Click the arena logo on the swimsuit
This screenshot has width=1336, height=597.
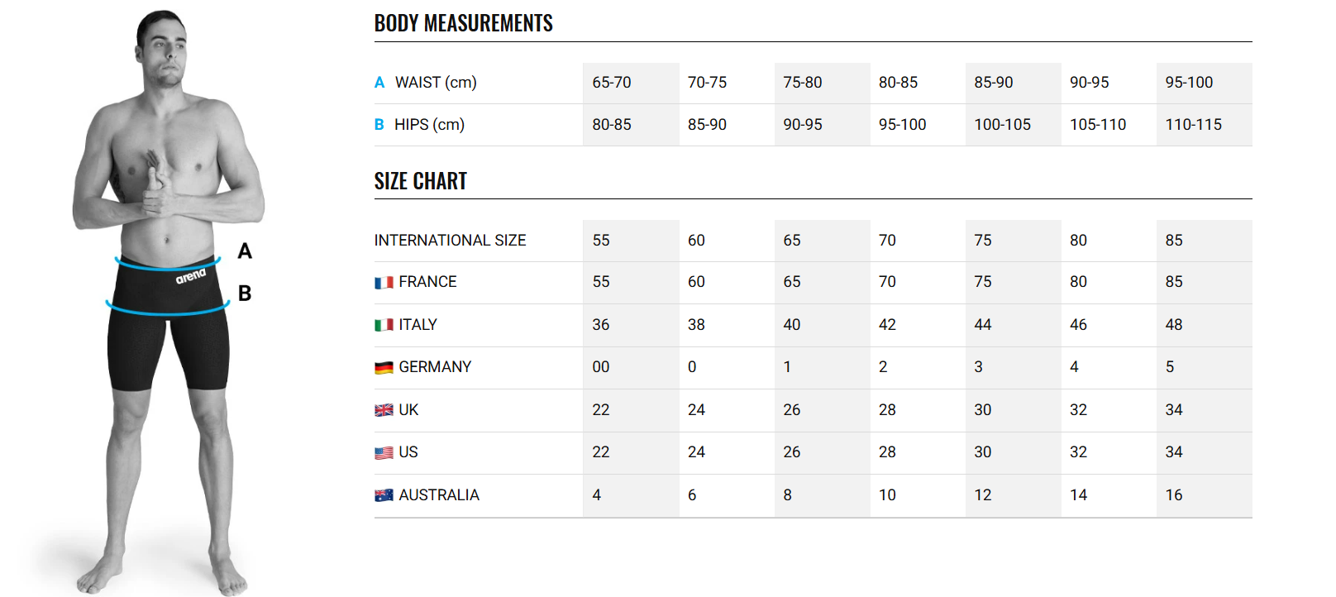(190, 276)
